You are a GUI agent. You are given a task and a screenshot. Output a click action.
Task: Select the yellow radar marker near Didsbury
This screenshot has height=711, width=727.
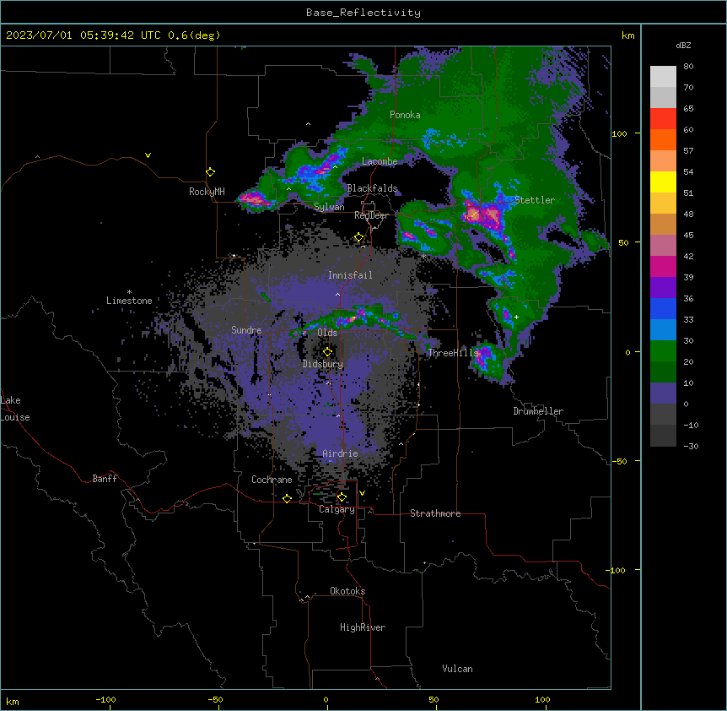click(327, 352)
